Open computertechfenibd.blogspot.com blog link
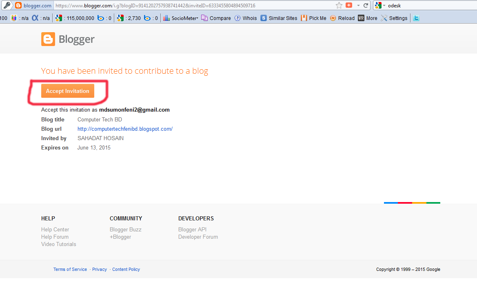Image resolution: width=477 pixels, height=288 pixels. pos(125,129)
